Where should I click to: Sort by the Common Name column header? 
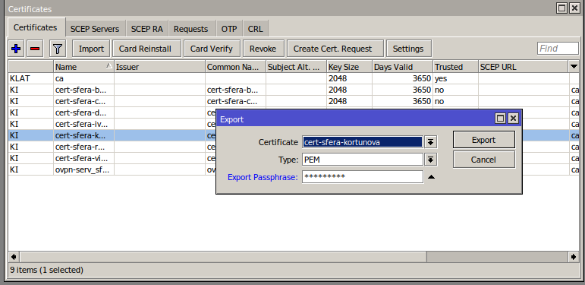click(235, 67)
